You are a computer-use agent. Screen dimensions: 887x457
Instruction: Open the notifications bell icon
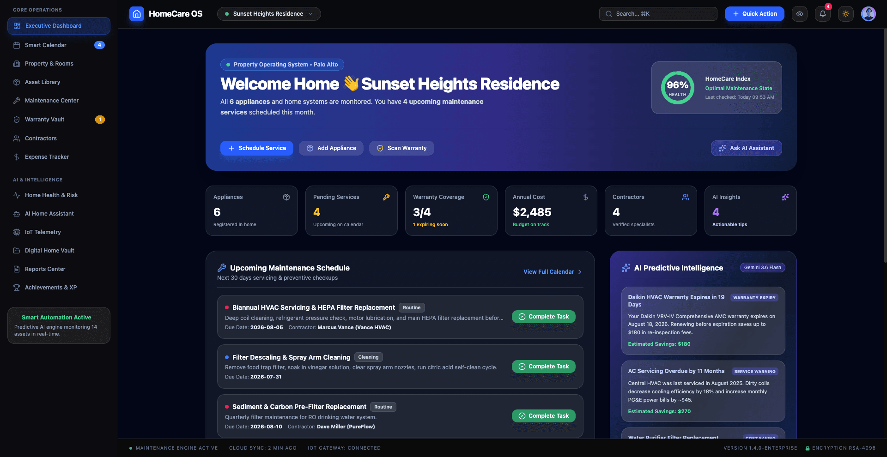tap(823, 14)
